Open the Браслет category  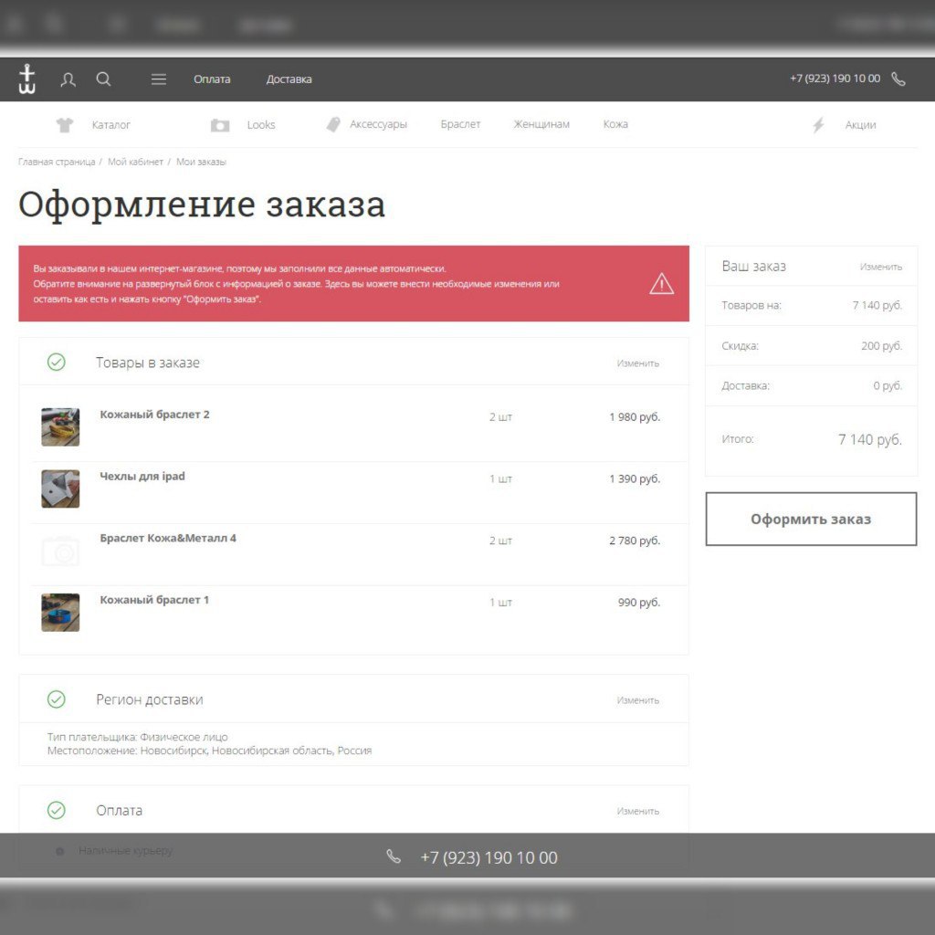[460, 124]
